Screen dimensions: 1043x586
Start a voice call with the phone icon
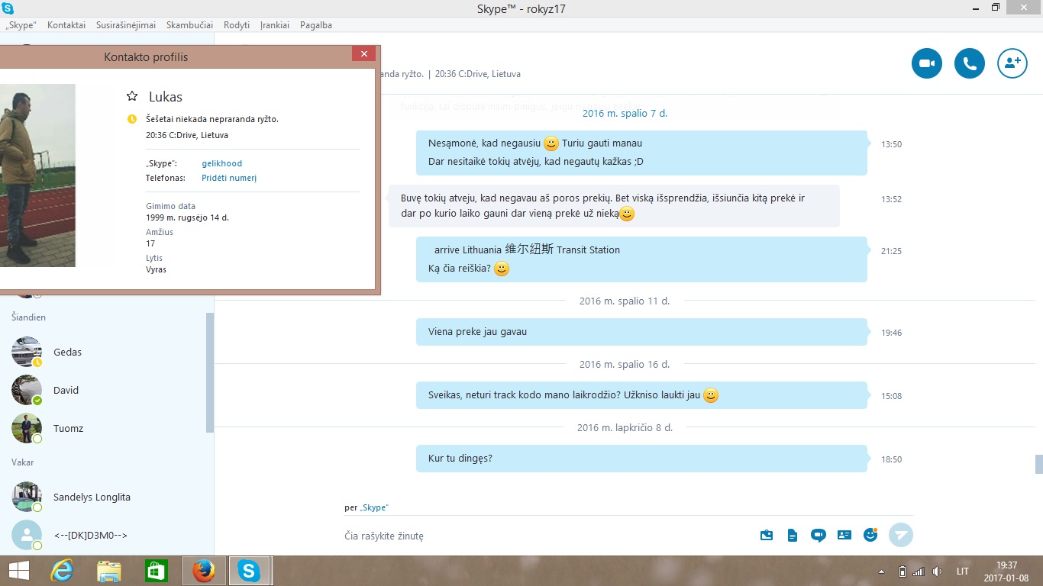[x=970, y=63]
